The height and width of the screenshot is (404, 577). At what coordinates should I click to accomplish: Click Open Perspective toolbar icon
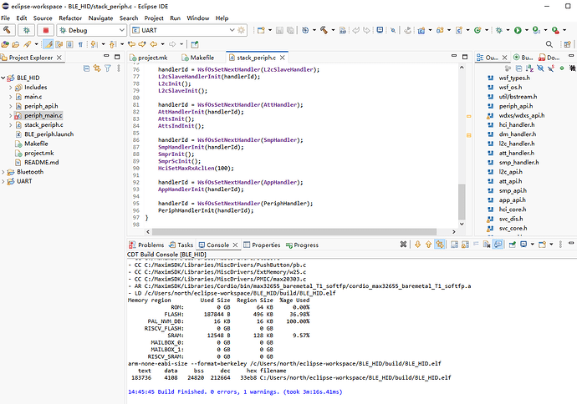pos(567,44)
